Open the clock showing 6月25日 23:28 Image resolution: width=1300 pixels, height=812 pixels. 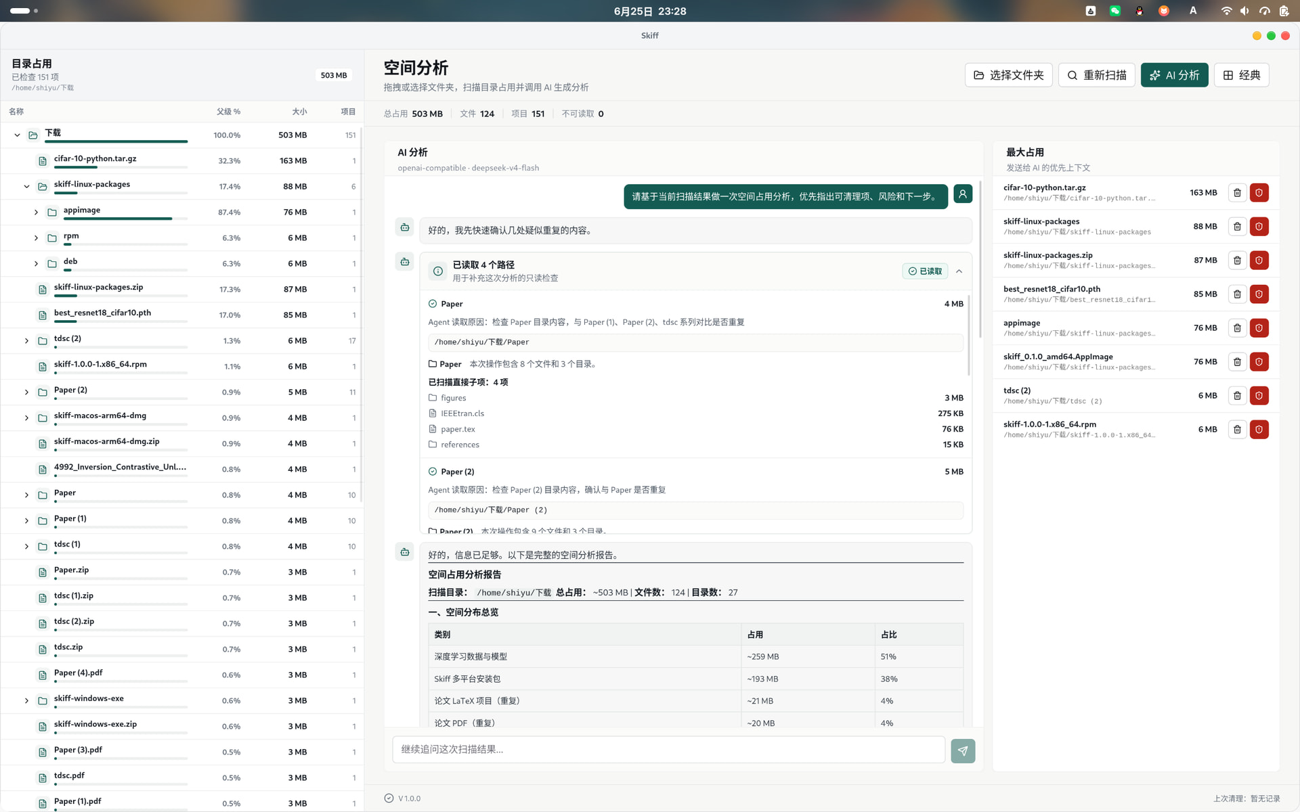(x=650, y=11)
